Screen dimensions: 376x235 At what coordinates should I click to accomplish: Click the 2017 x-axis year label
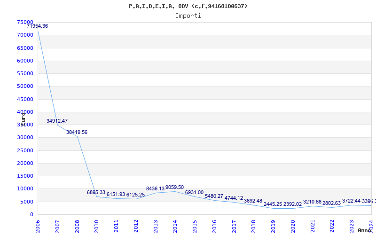(234, 226)
